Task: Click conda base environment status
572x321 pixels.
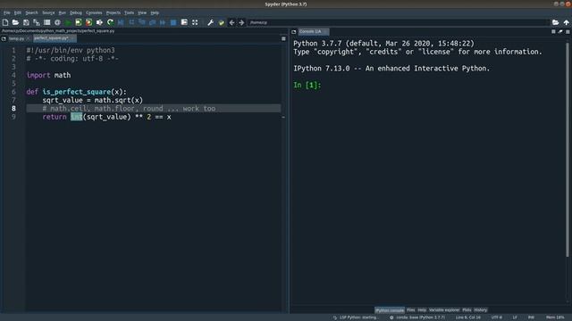Action: (x=417, y=317)
